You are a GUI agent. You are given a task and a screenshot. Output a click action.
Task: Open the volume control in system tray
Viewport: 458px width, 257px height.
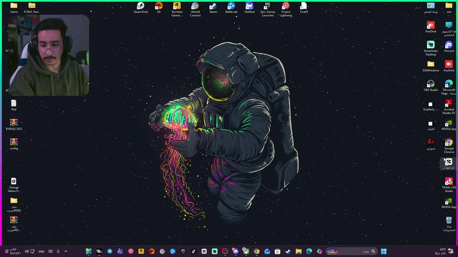(26, 251)
